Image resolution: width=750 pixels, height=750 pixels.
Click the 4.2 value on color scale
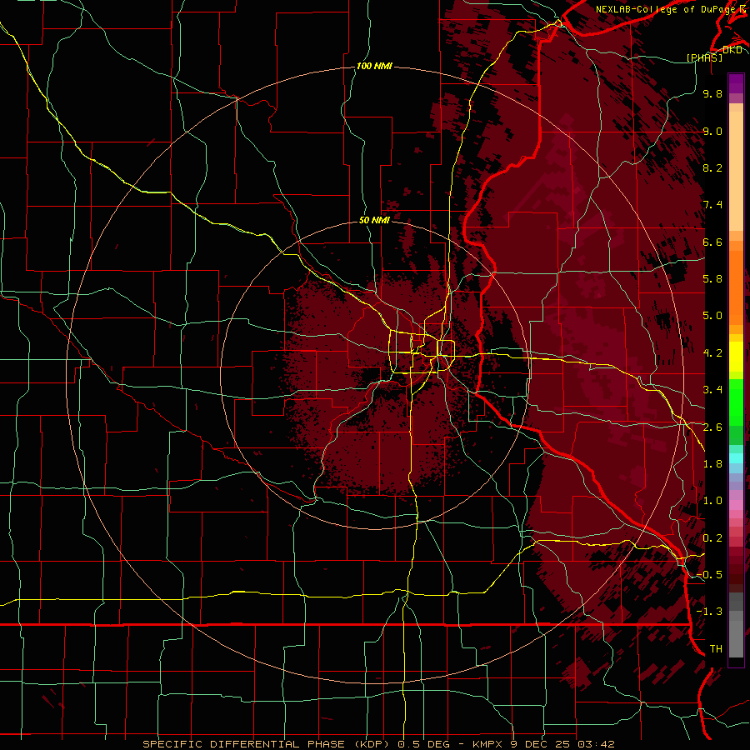click(x=712, y=353)
